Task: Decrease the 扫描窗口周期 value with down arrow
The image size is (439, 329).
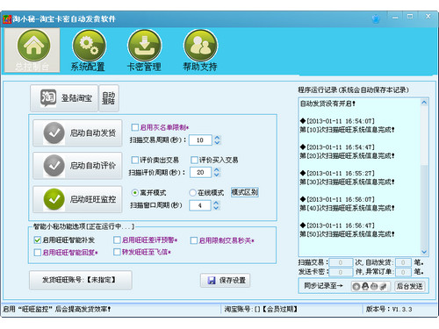Action: 216,208
